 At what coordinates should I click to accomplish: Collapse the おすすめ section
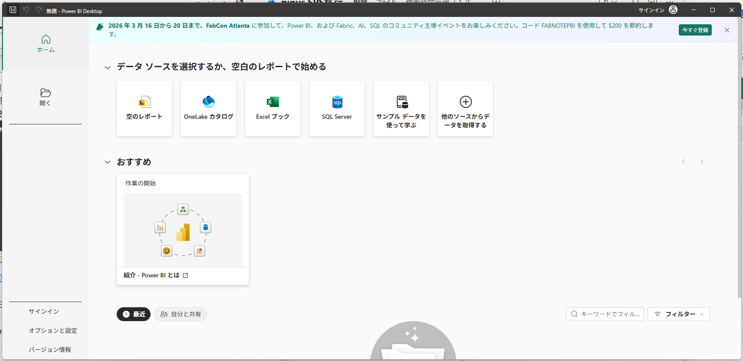(x=108, y=162)
